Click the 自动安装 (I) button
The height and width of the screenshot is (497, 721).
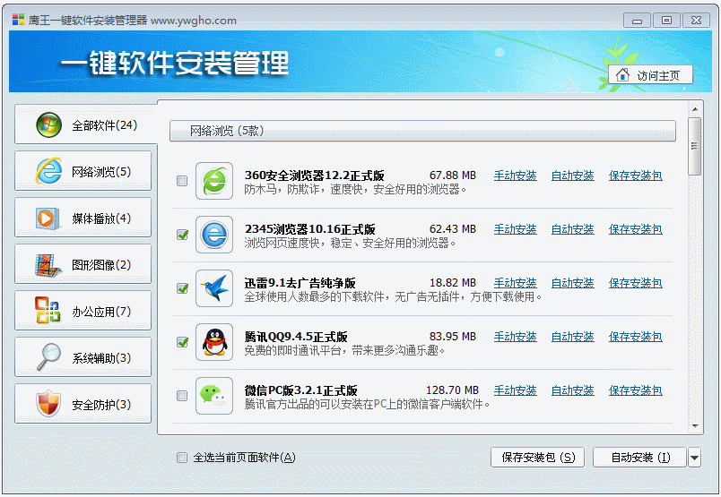639,458
